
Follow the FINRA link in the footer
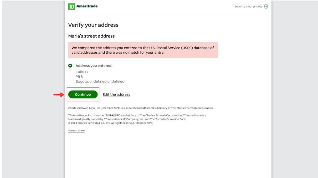[109, 115]
